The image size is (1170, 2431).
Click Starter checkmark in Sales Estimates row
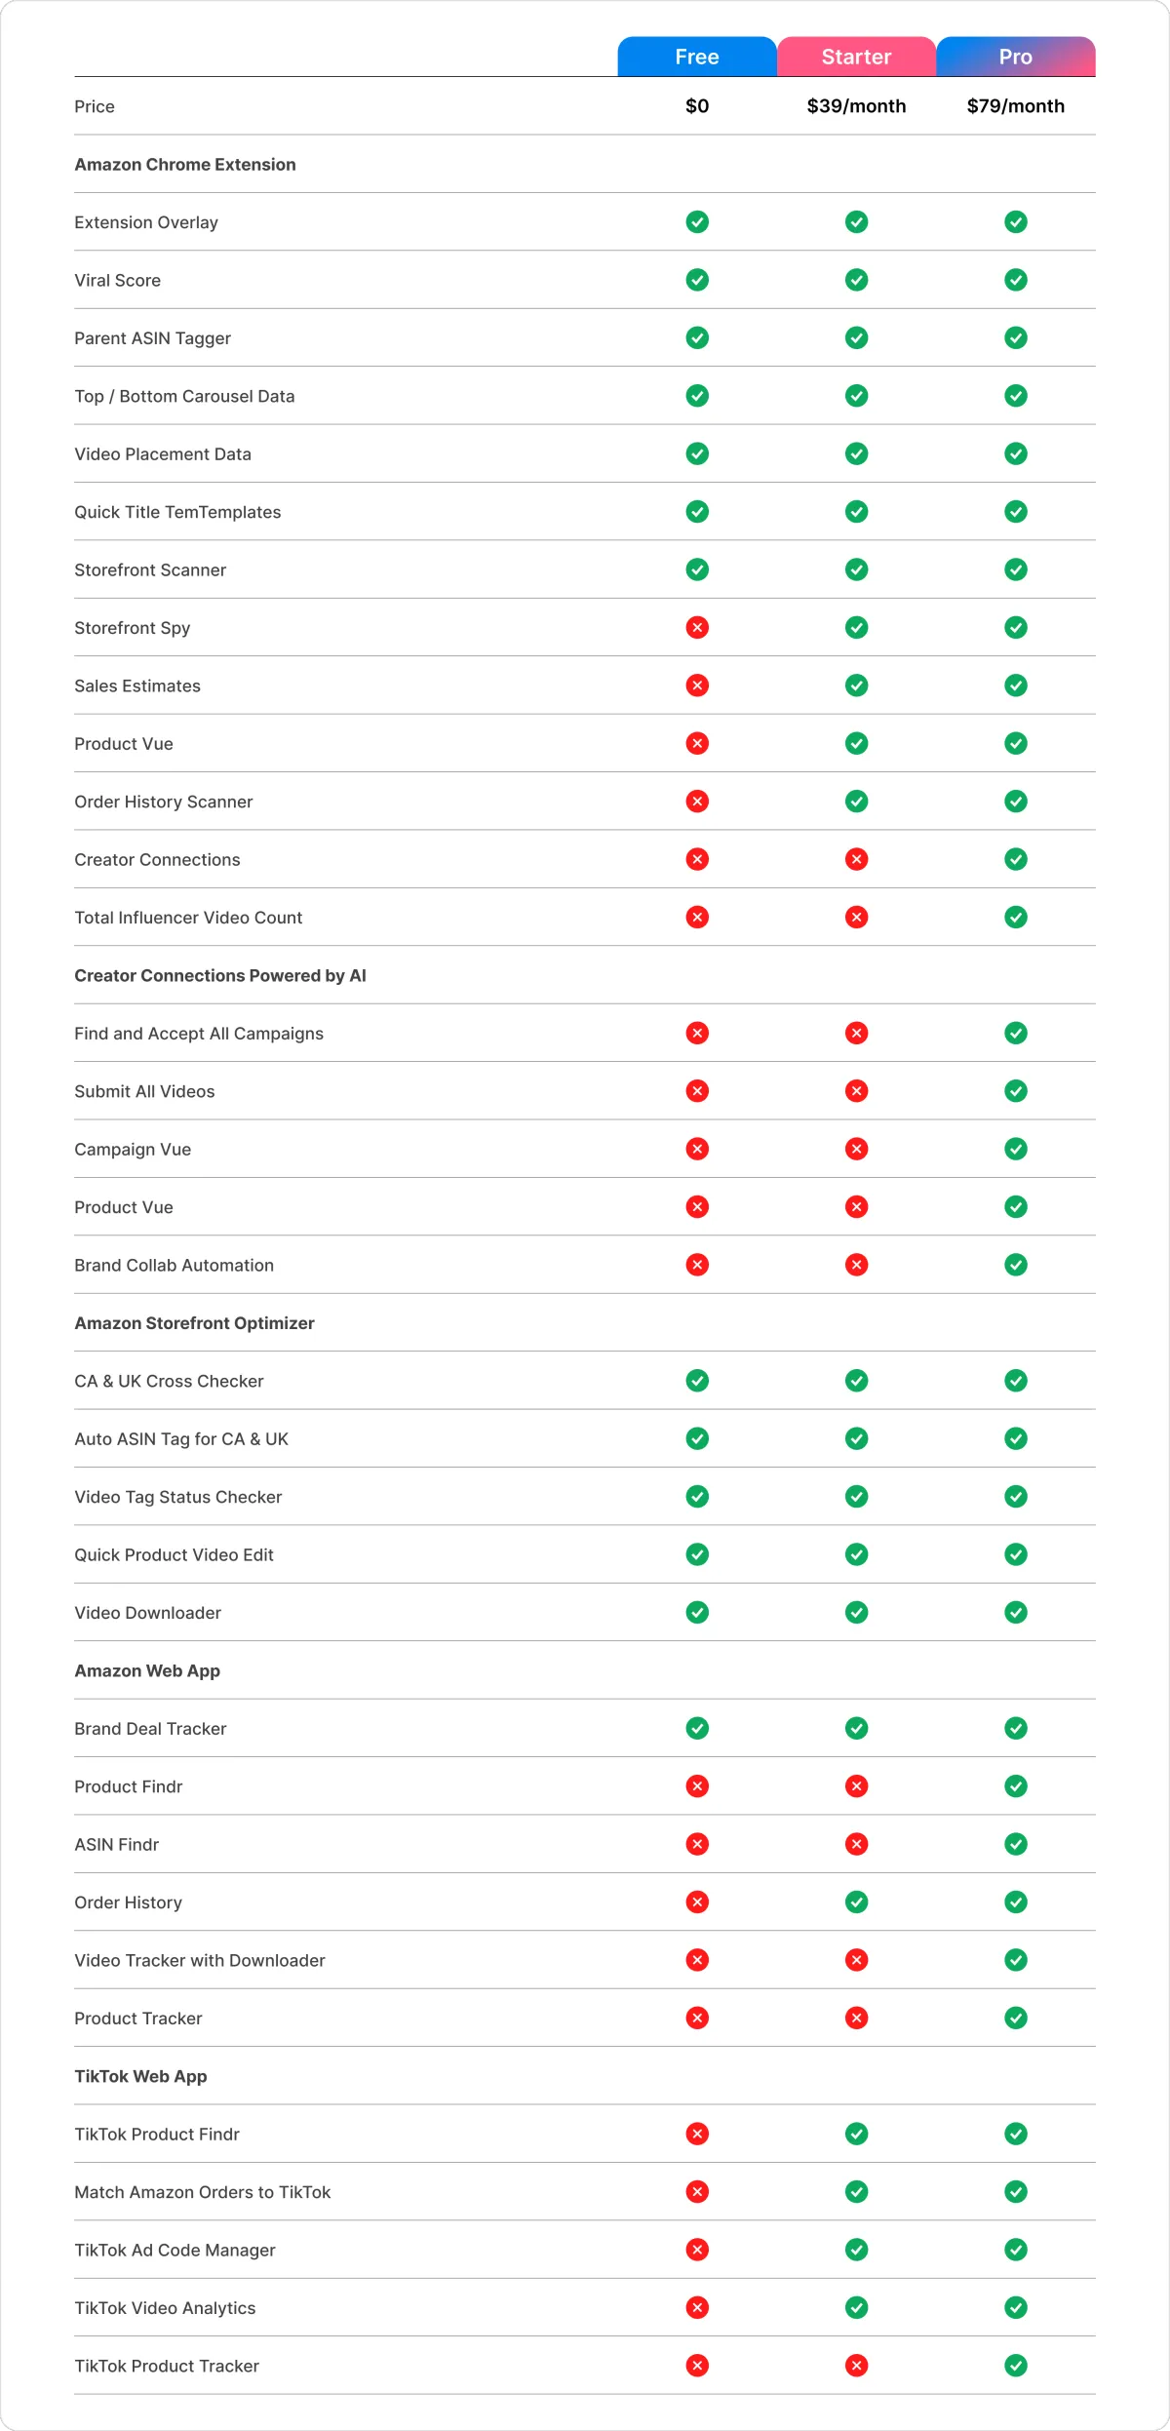856,686
